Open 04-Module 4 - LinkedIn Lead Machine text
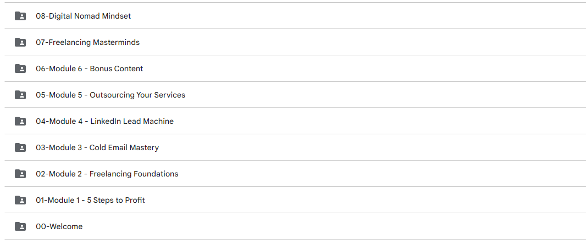Image resolution: width=586 pixels, height=245 pixels. tap(104, 121)
